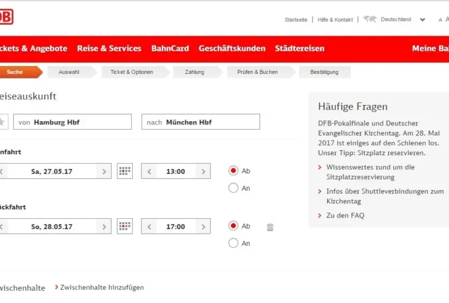
Task: Select return 'An' arrival radio button
Action: tap(233, 243)
